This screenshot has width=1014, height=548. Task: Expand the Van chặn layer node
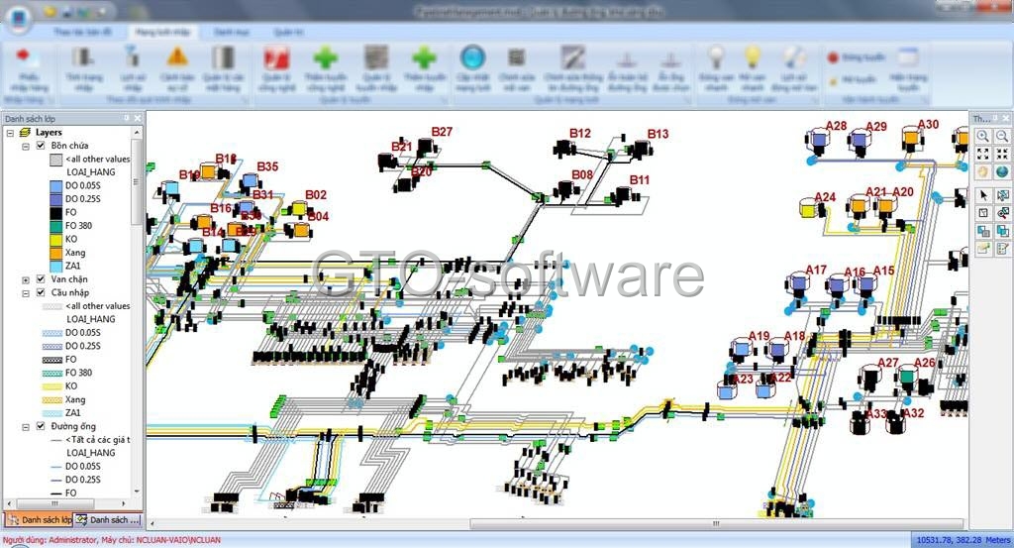tap(26, 279)
